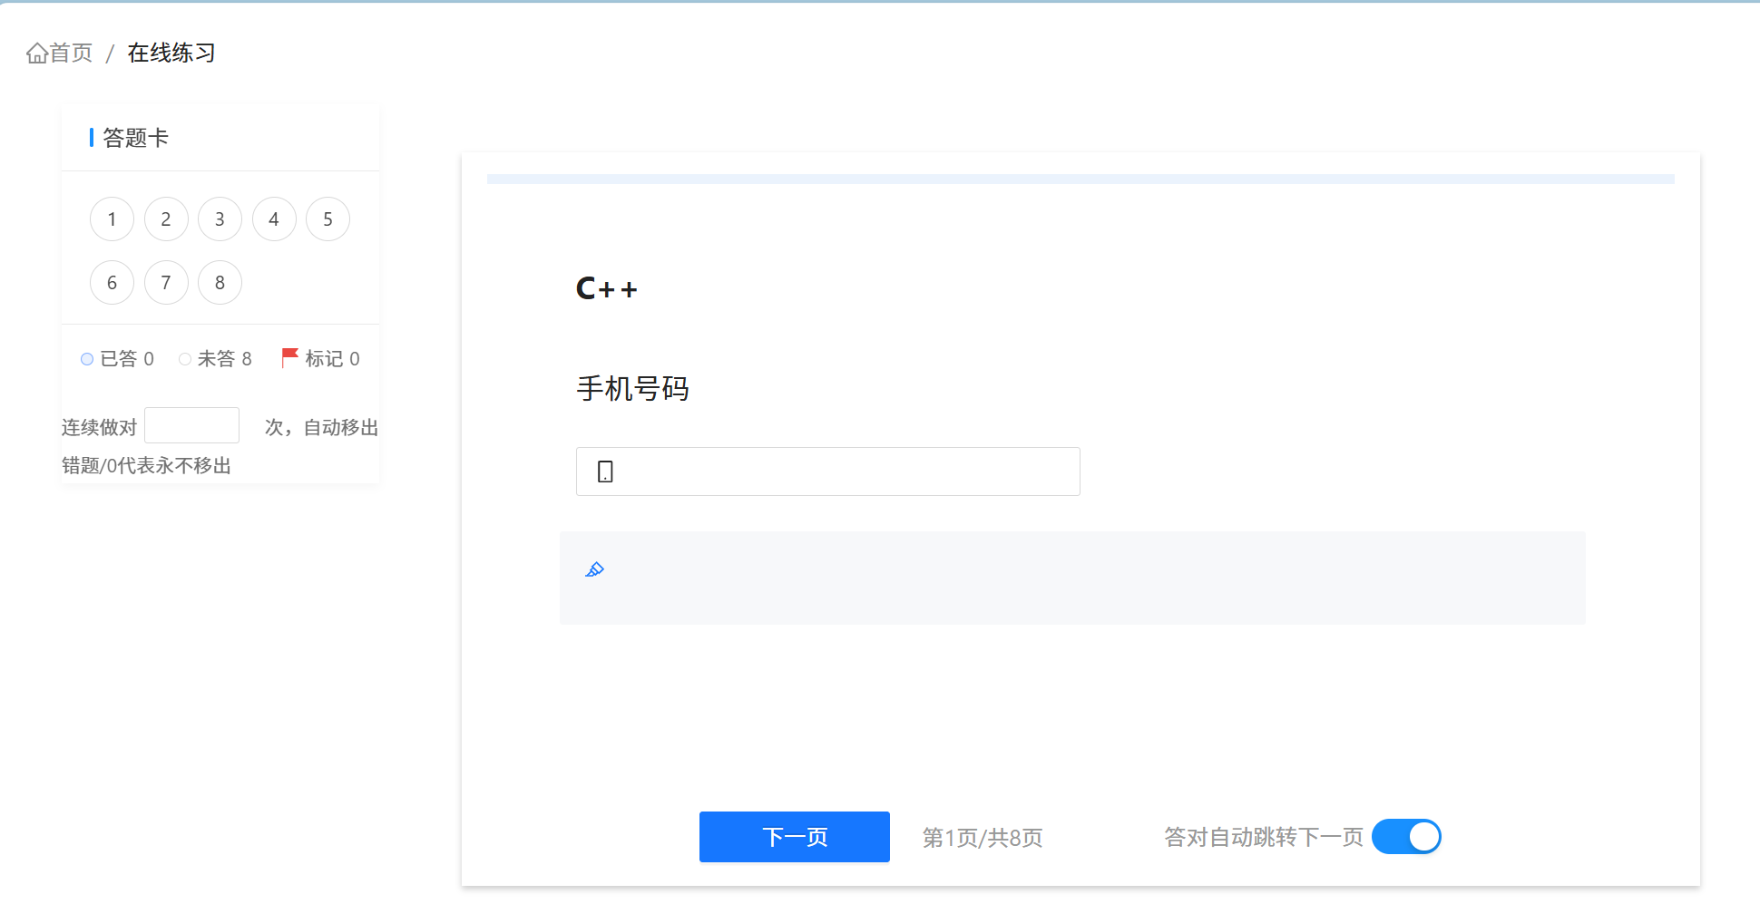1760x904 pixels.
Task: Jump to question 6 on answer card
Action: click(x=112, y=283)
